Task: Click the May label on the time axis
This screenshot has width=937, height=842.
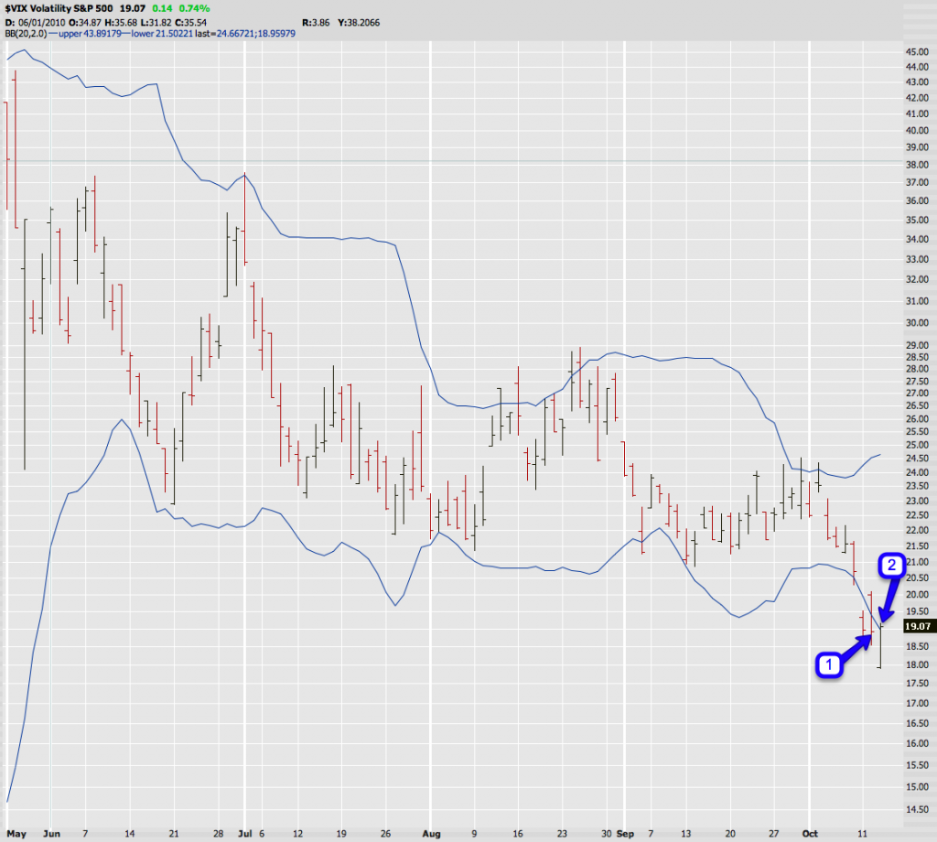Action: point(16,835)
